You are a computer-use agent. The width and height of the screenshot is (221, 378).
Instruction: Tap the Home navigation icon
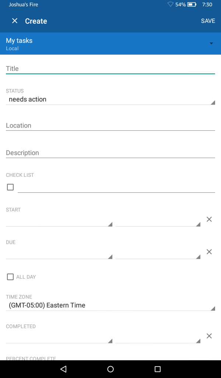tap(110, 369)
